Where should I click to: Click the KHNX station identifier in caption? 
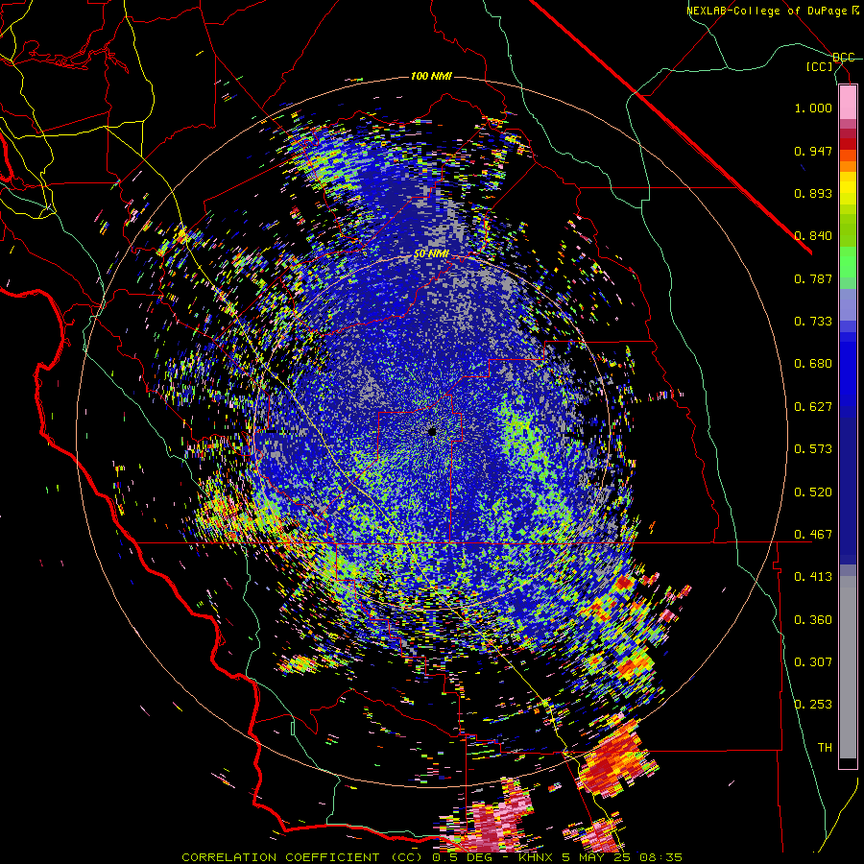click(x=538, y=857)
